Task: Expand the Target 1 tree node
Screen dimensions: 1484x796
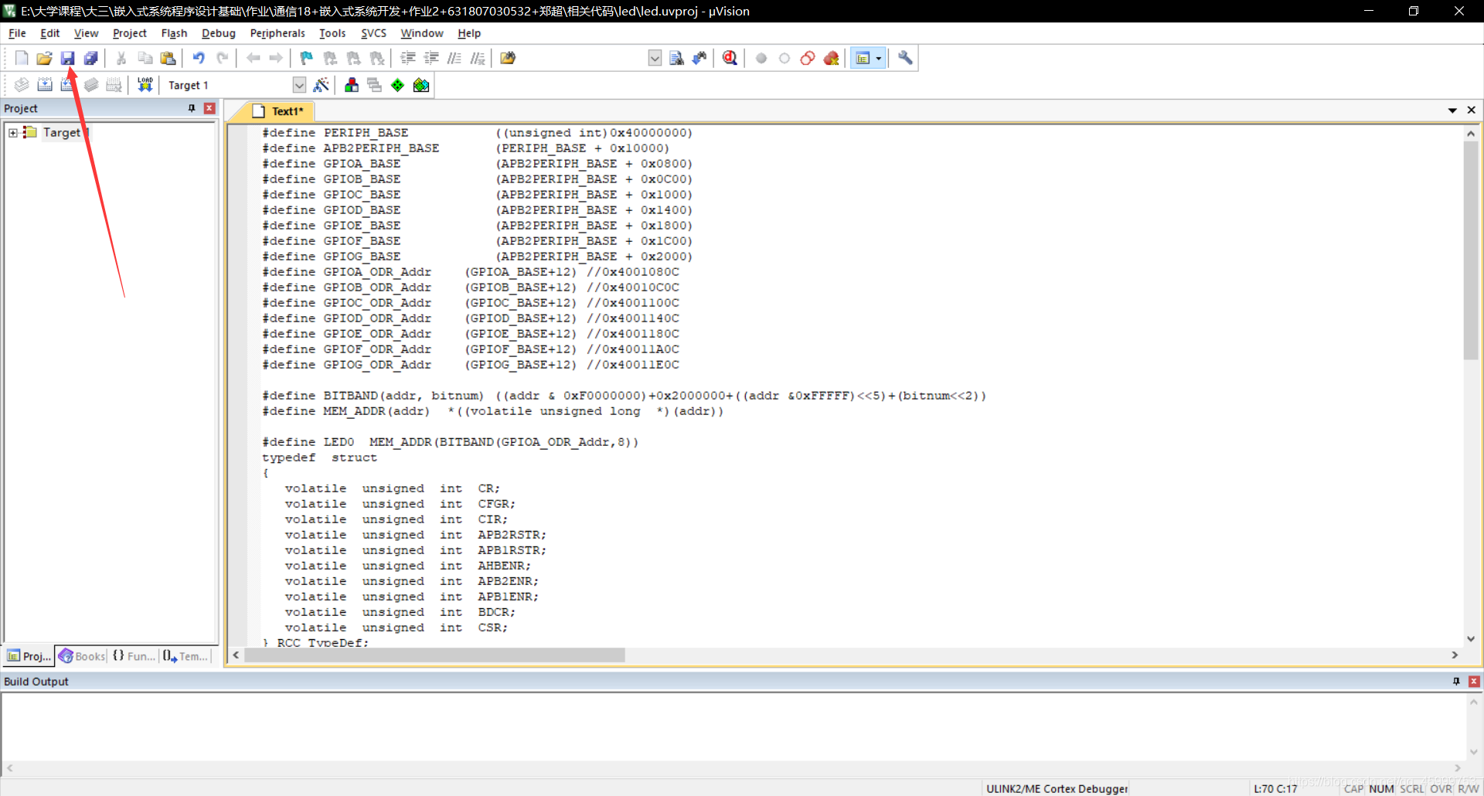Action: pyautogui.click(x=13, y=133)
